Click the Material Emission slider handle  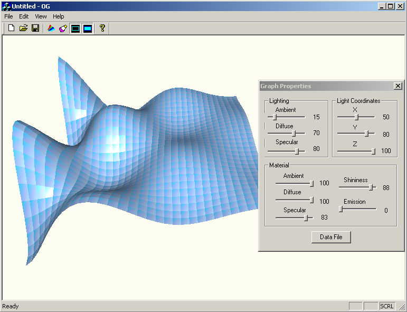[x=341, y=209]
